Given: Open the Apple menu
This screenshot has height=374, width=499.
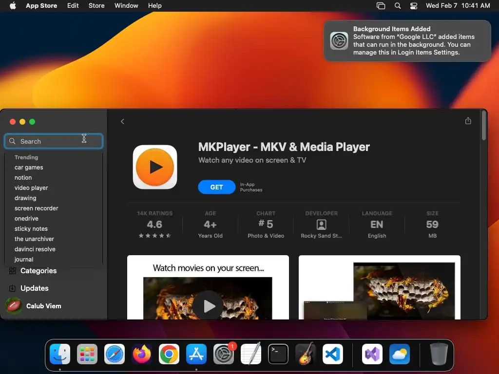Looking at the screenshot, I should click(x=13, y=6).
